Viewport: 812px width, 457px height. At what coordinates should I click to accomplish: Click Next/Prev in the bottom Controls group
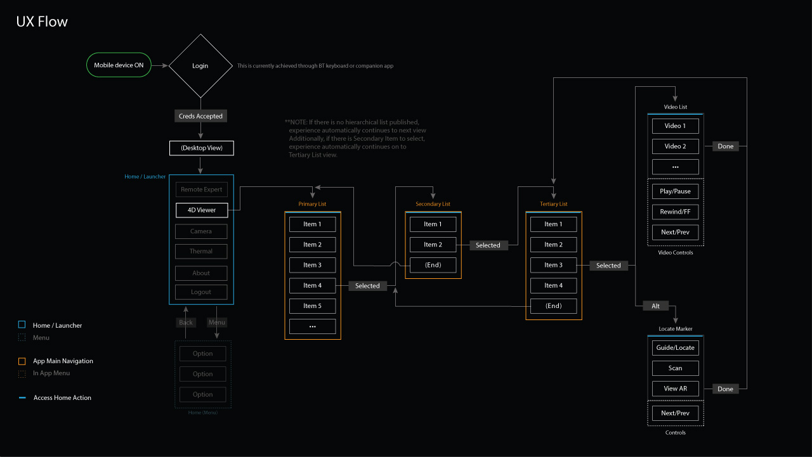676,413
